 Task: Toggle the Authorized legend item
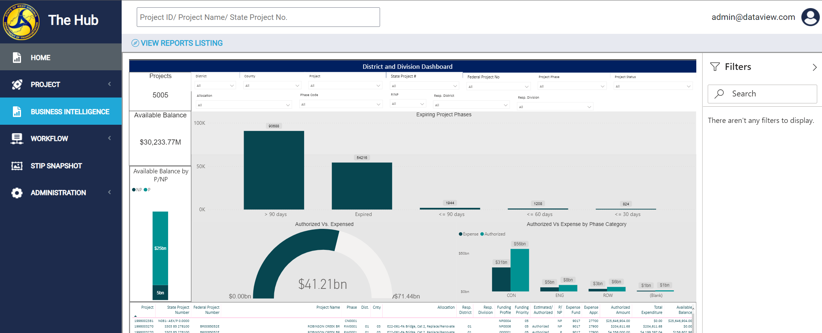tap(493, 234)
